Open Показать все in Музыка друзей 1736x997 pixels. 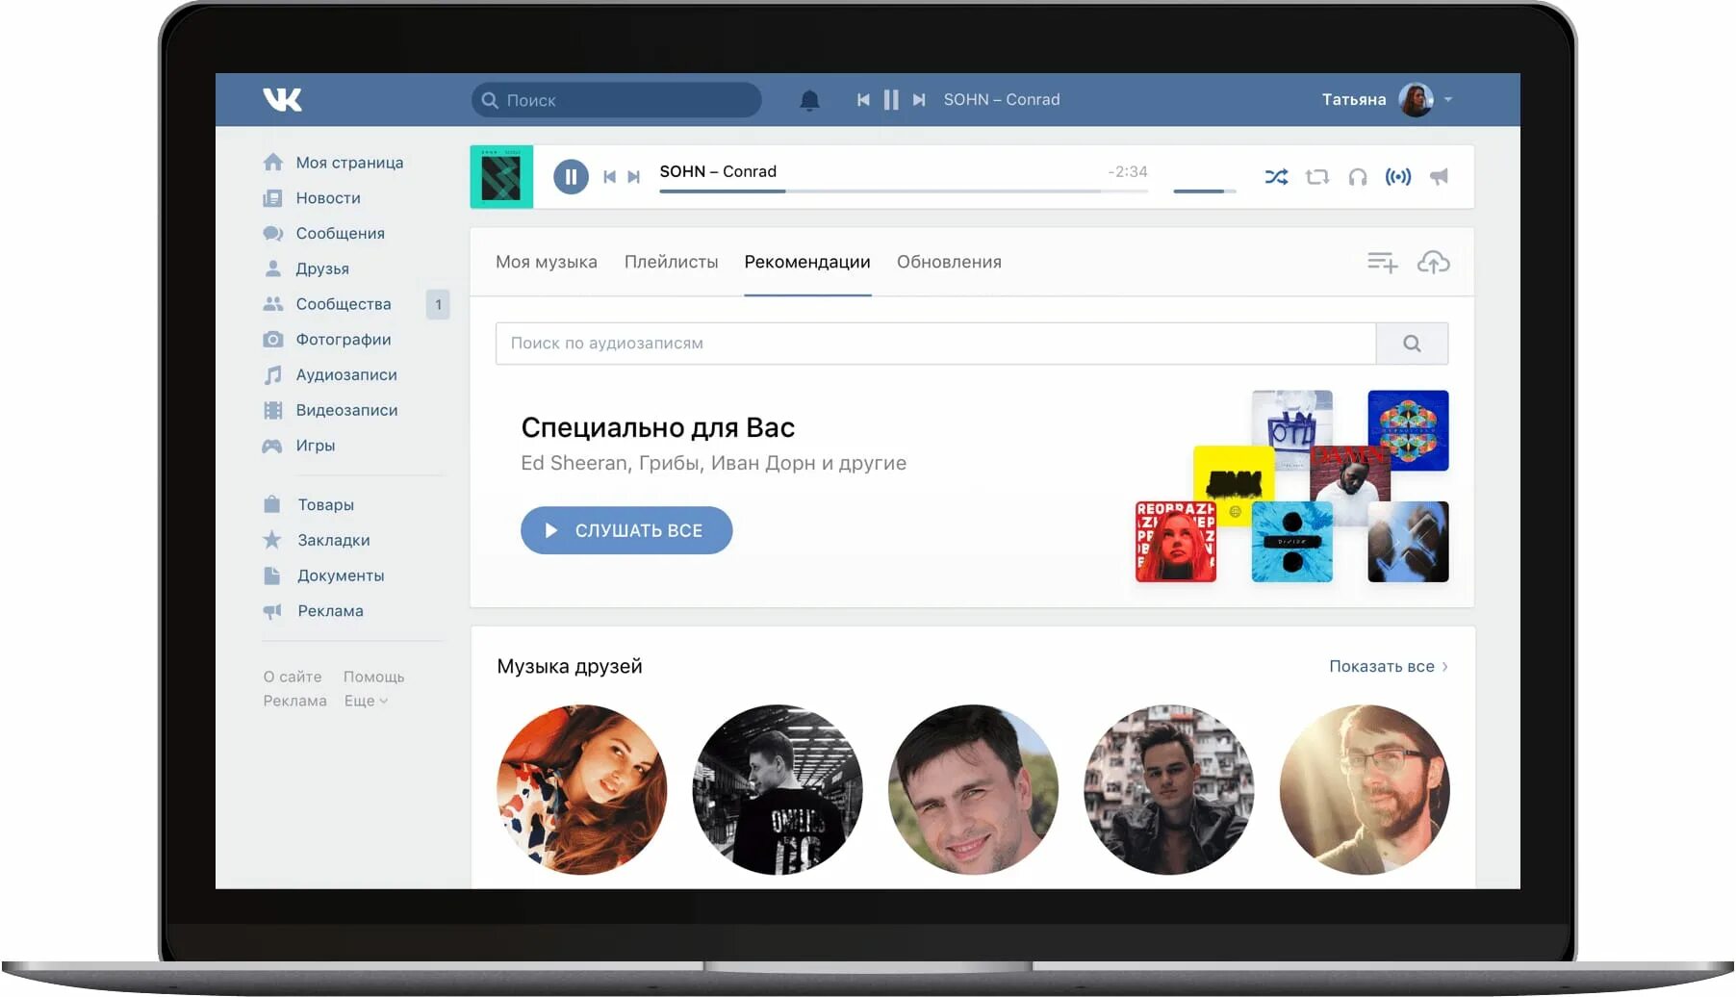coord(1380,665)
